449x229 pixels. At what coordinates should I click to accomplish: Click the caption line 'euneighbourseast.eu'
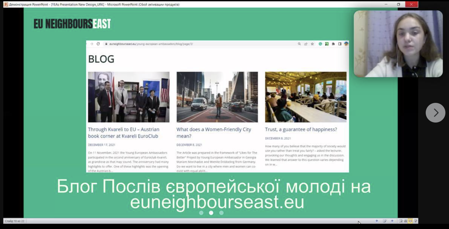217,202
